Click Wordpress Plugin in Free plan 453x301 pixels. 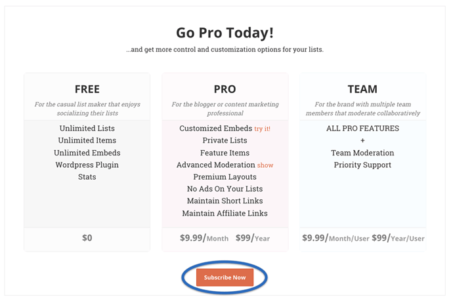pos(87,165)
